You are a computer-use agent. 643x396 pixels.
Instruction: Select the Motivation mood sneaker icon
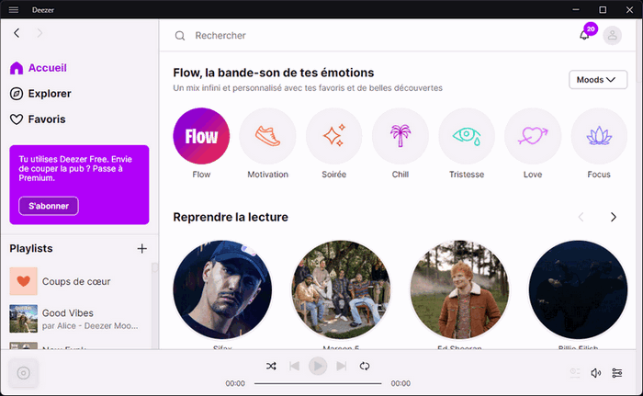point(268,136)
